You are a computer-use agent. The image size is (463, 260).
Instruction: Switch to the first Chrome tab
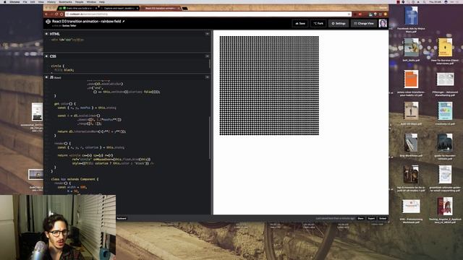tap(78, 8)
